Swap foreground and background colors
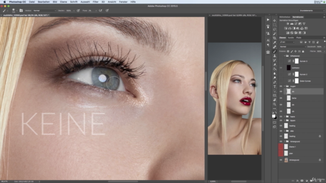 (276, 112)
